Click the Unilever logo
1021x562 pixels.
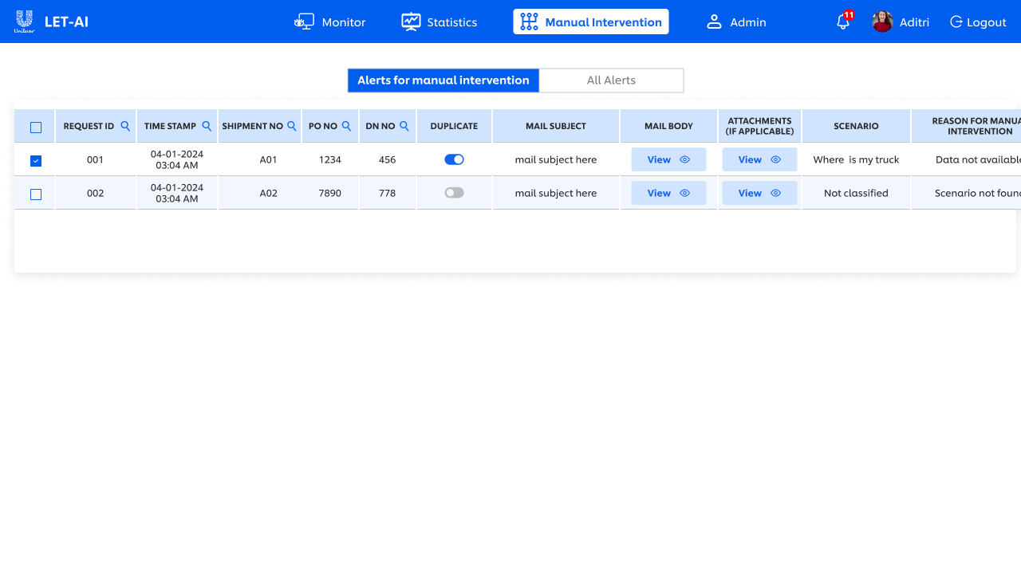click(x=24, y=22)
